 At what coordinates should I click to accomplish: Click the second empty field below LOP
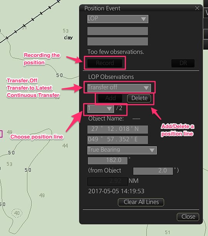(117, 42)
